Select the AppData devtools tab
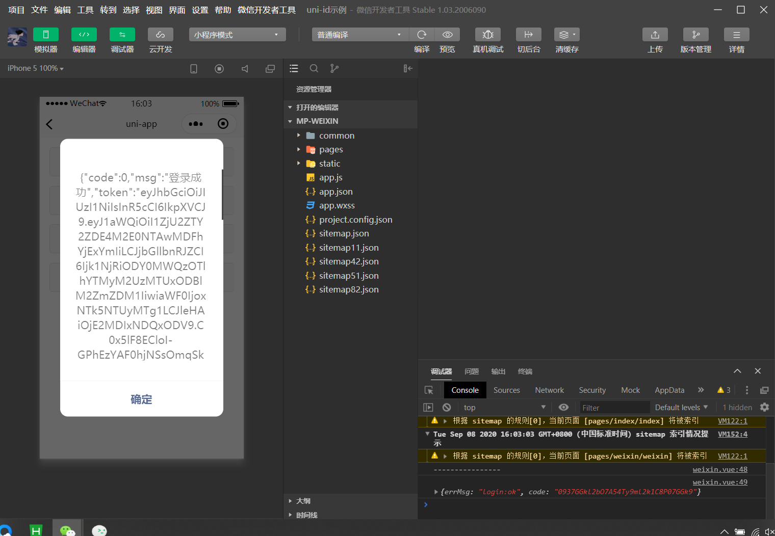The width and height of the screenshot is (775, 536). pos(669,390)
